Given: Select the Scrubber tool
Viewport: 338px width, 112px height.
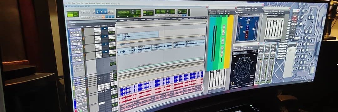Looking at the screenshot, I should (x=109, y=12).
